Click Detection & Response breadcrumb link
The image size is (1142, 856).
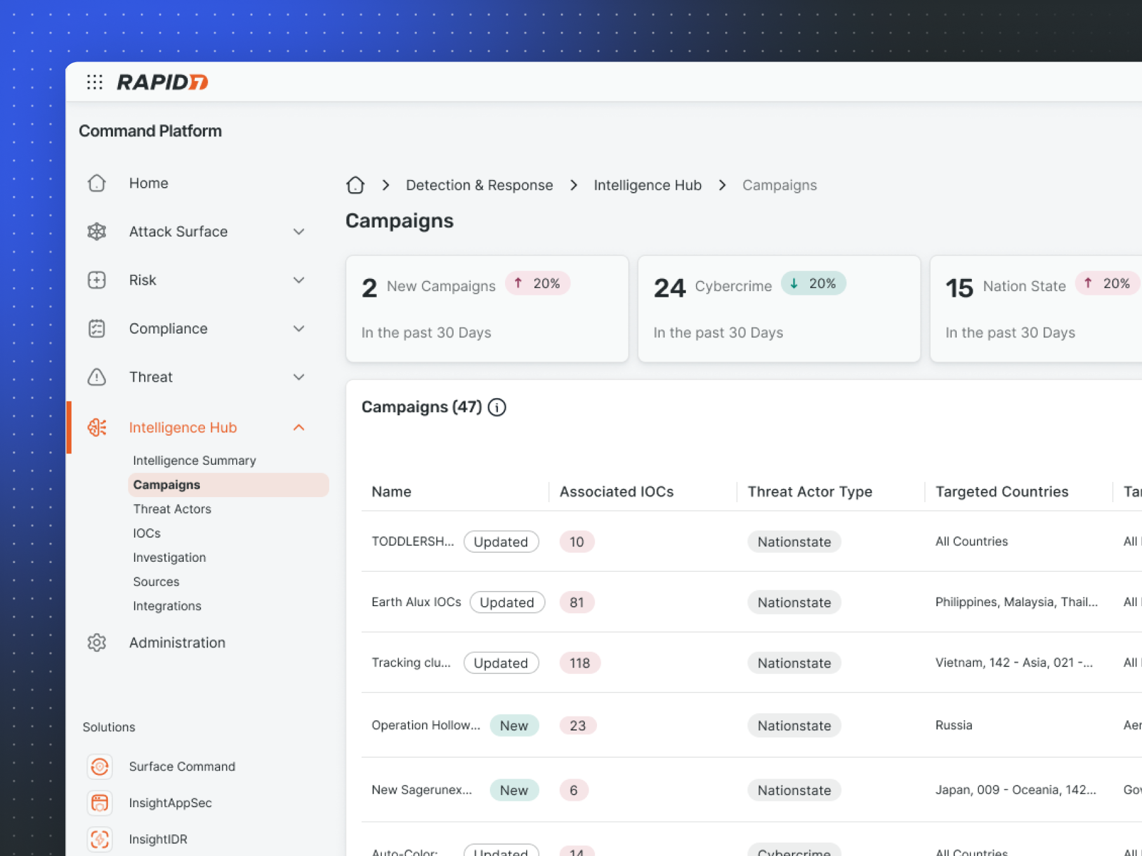pos(479,185)
